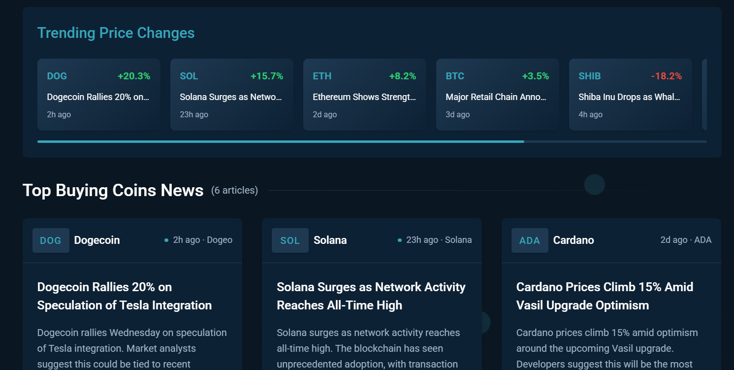Click 'Shiba Inu Drops as Whal…' trending title
This screenshot has height=370, width=734.
(630, 97)
